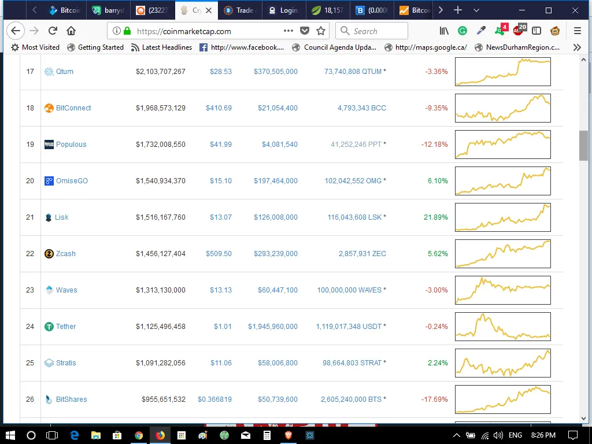This screenshot has height=444, width=592.
Task: Save page to Pocket
Action: (305, 31)
